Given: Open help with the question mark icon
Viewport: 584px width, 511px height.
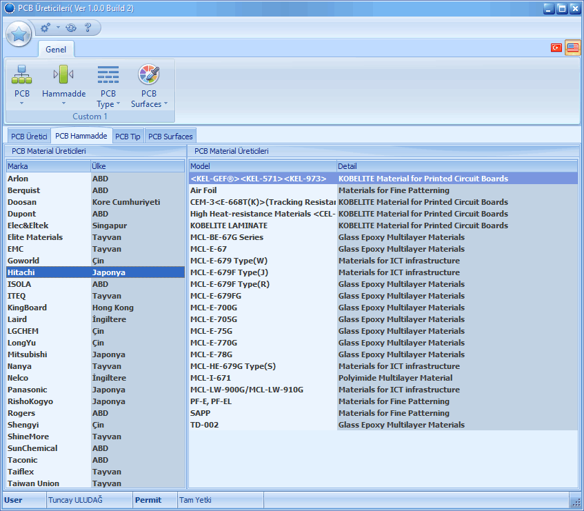Looking at the screenshot, I should [x=88, y=28].
